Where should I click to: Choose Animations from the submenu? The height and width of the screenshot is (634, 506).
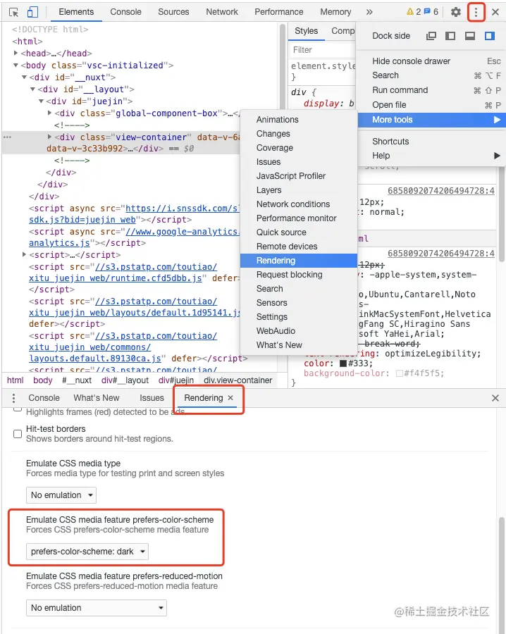[x=299, y=120]
